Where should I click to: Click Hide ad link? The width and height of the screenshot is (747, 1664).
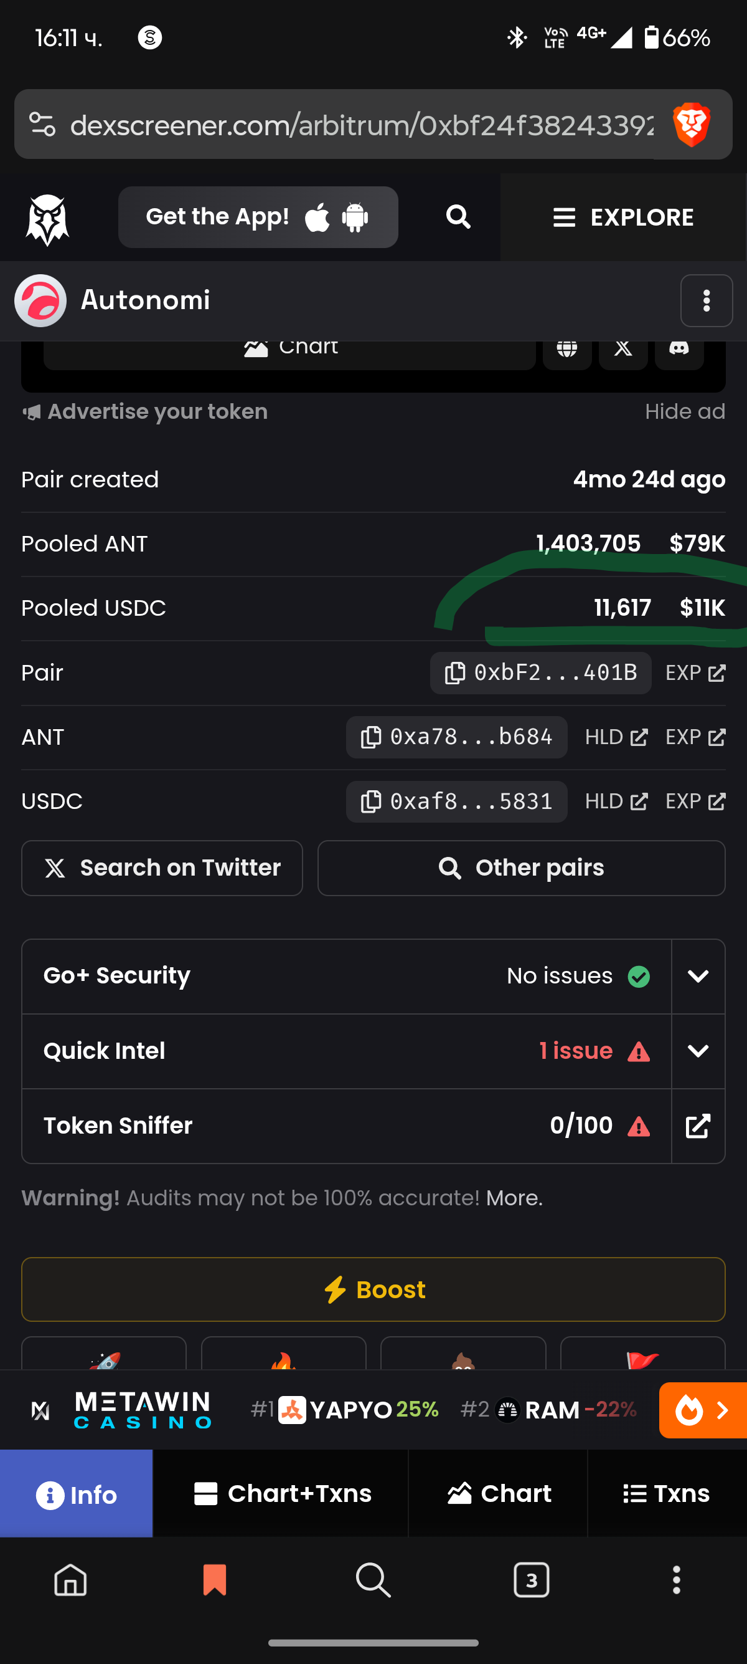pos(684,411)
